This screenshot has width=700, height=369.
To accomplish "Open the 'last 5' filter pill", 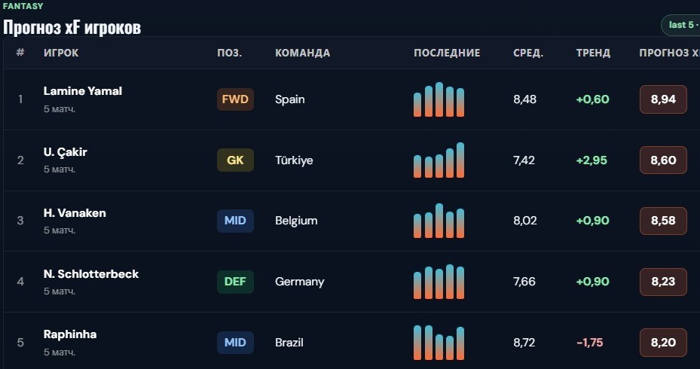I will tap(681, 25).
